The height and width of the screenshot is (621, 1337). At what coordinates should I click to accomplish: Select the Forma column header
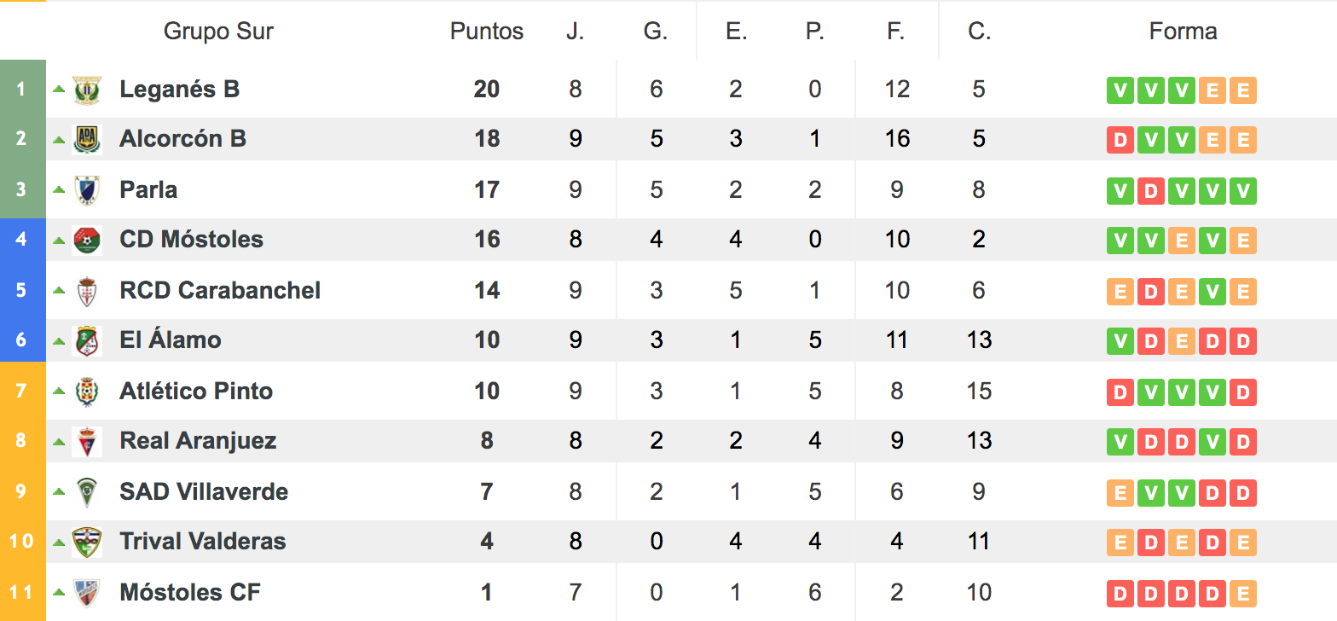(x=1183, y=32)
